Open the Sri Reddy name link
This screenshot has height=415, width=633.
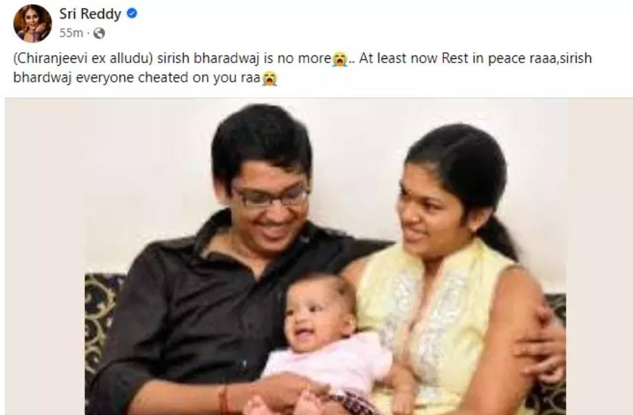point(90,14)
